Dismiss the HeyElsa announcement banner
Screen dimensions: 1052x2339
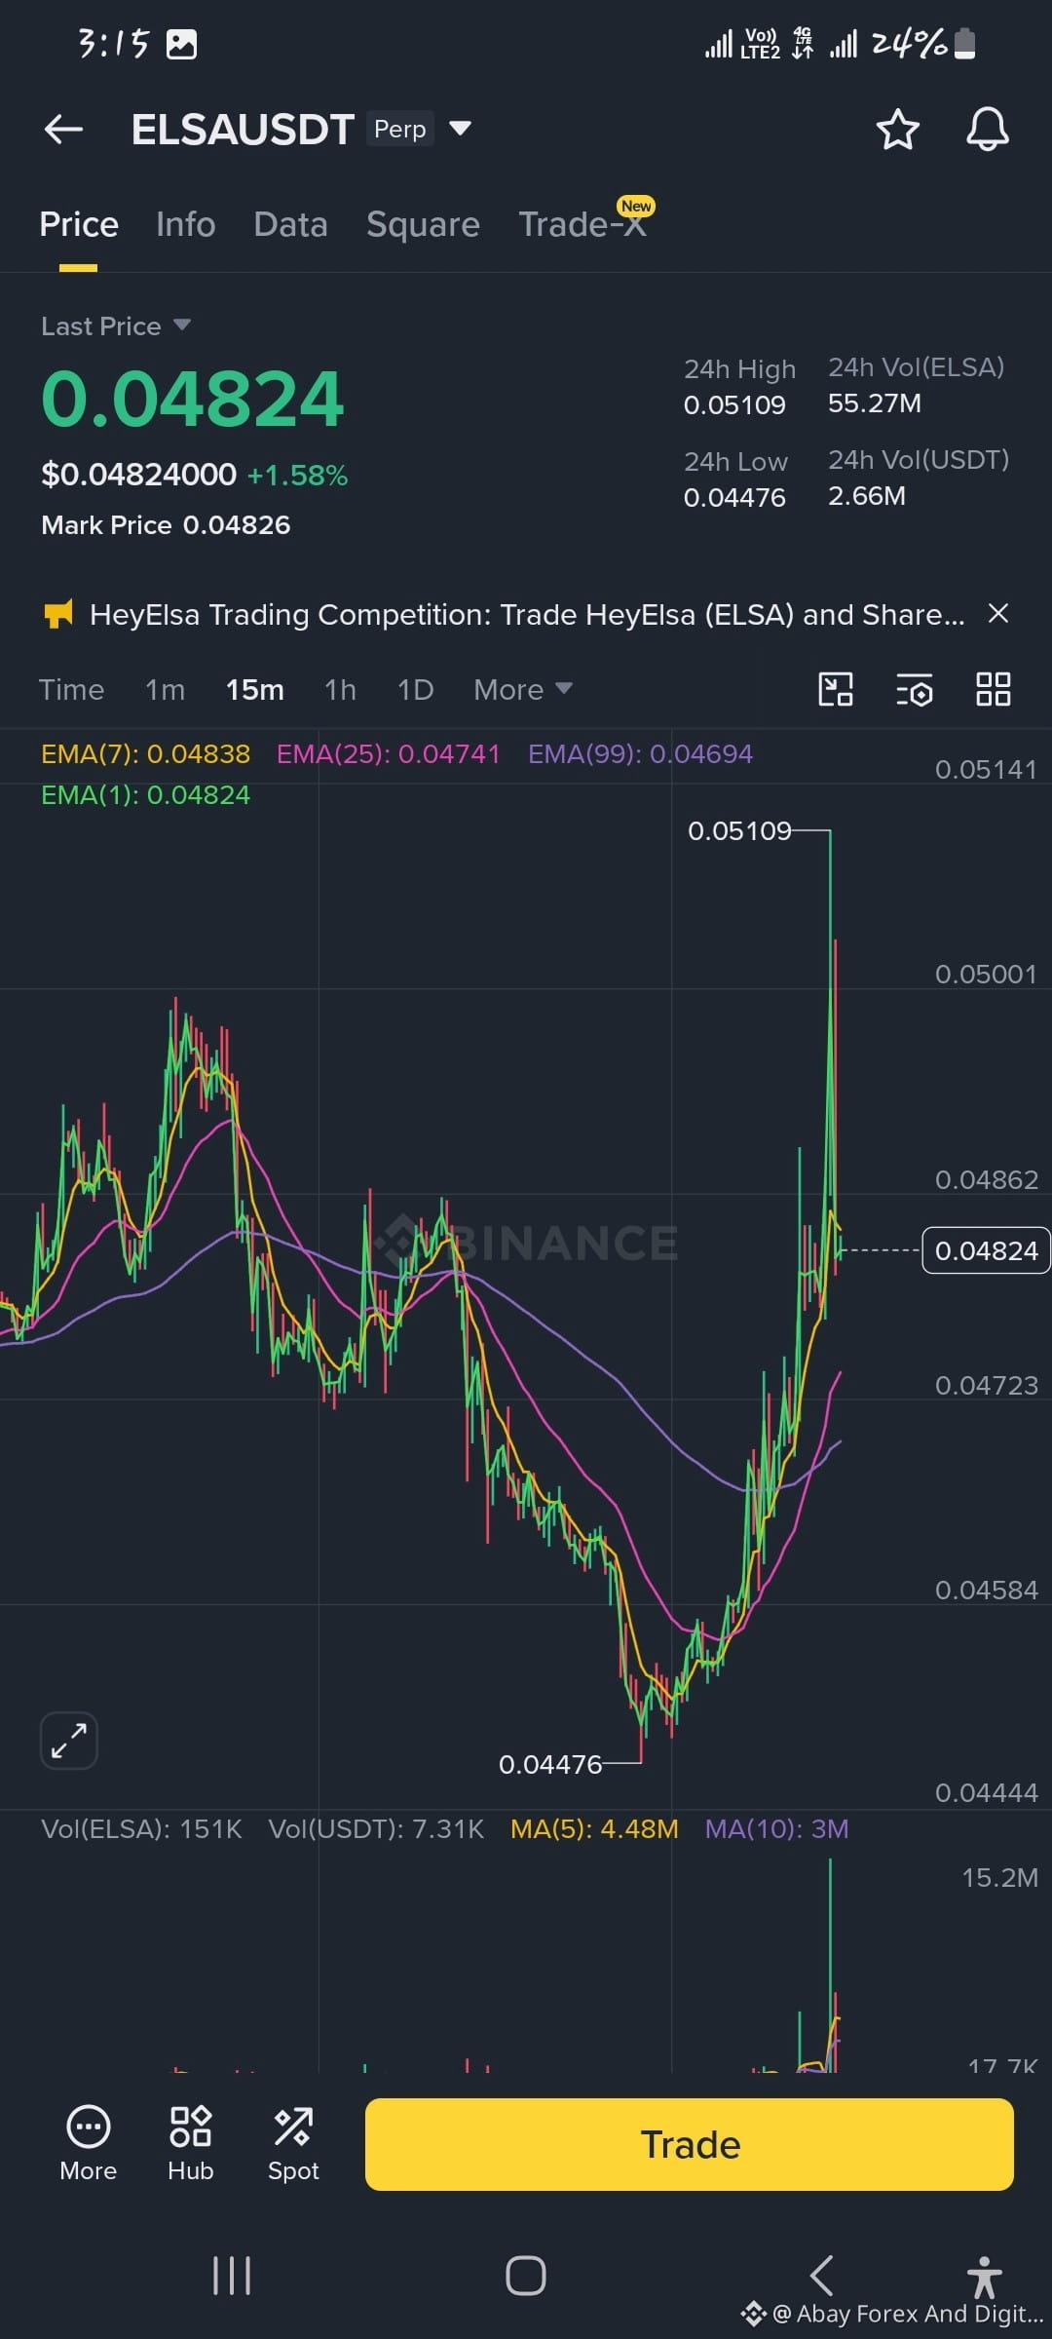click(x=997, y=613)
